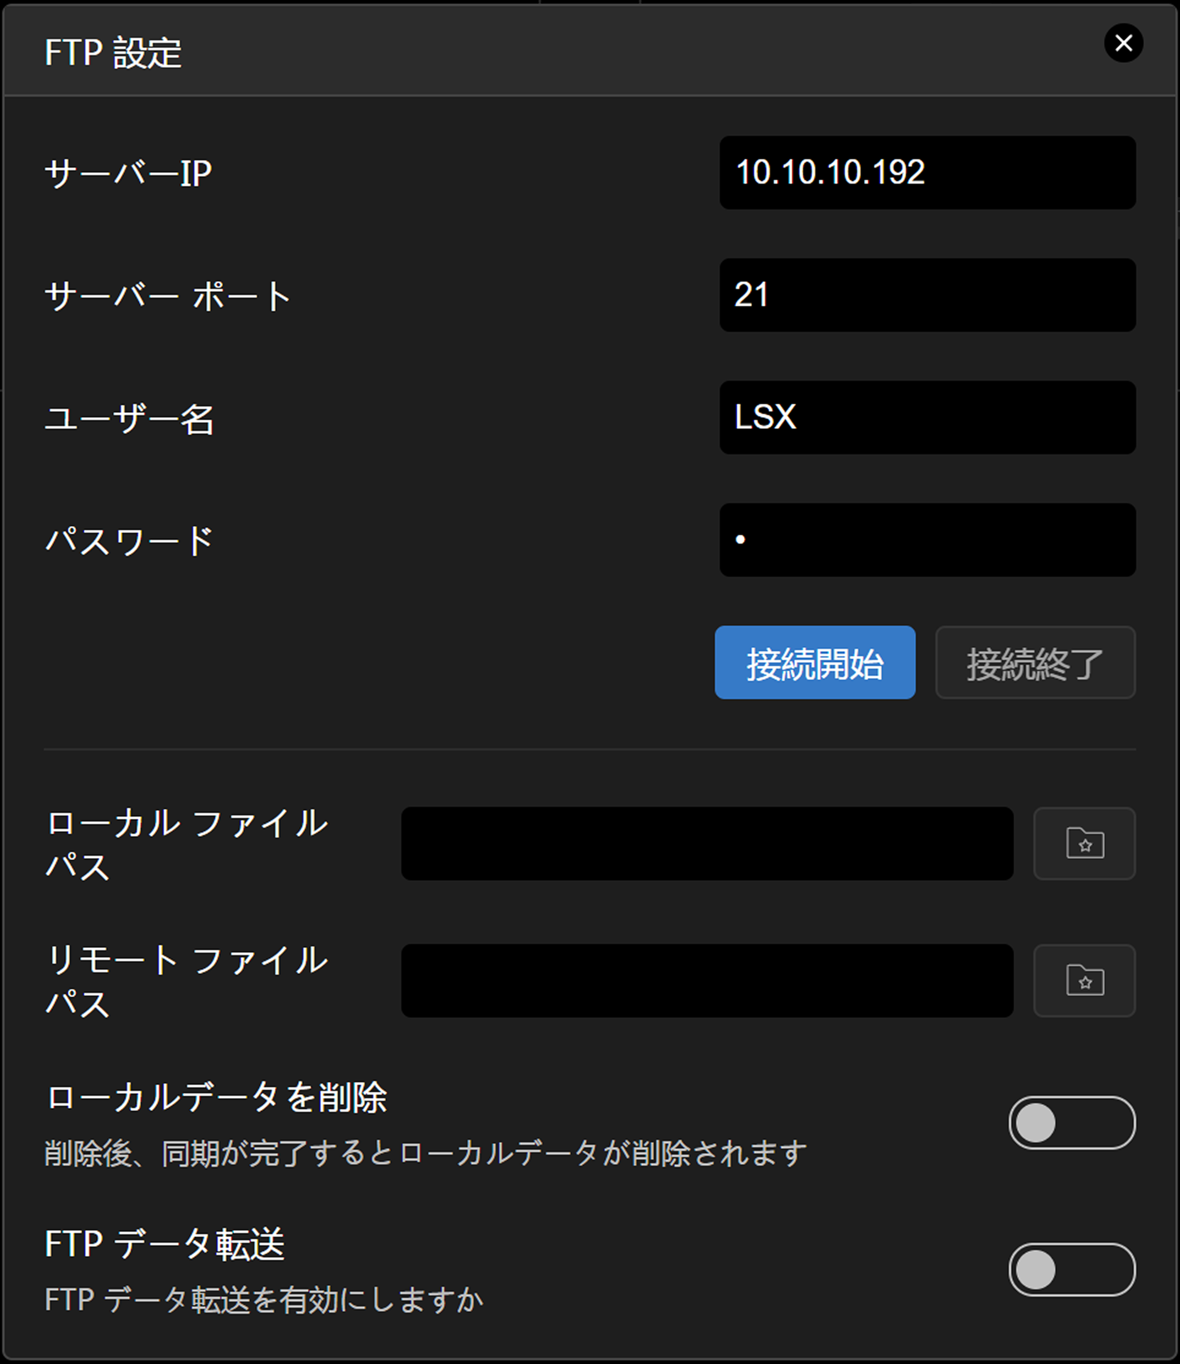This screenshot has width=1180, height=1364.
Task: Focus the empty リモート ファイル パス text box
Action: point(707,981)
